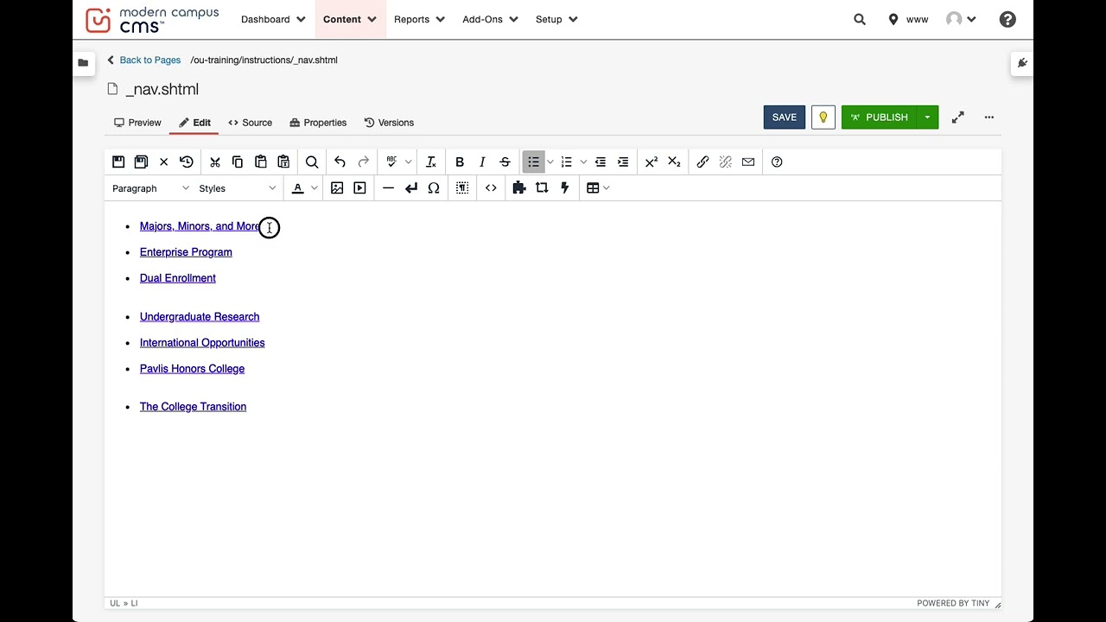This screenshot has width=1106, height=622.
Task: Click the restore last draft icon
Action: pyautogui.click(x=186, y=162)
